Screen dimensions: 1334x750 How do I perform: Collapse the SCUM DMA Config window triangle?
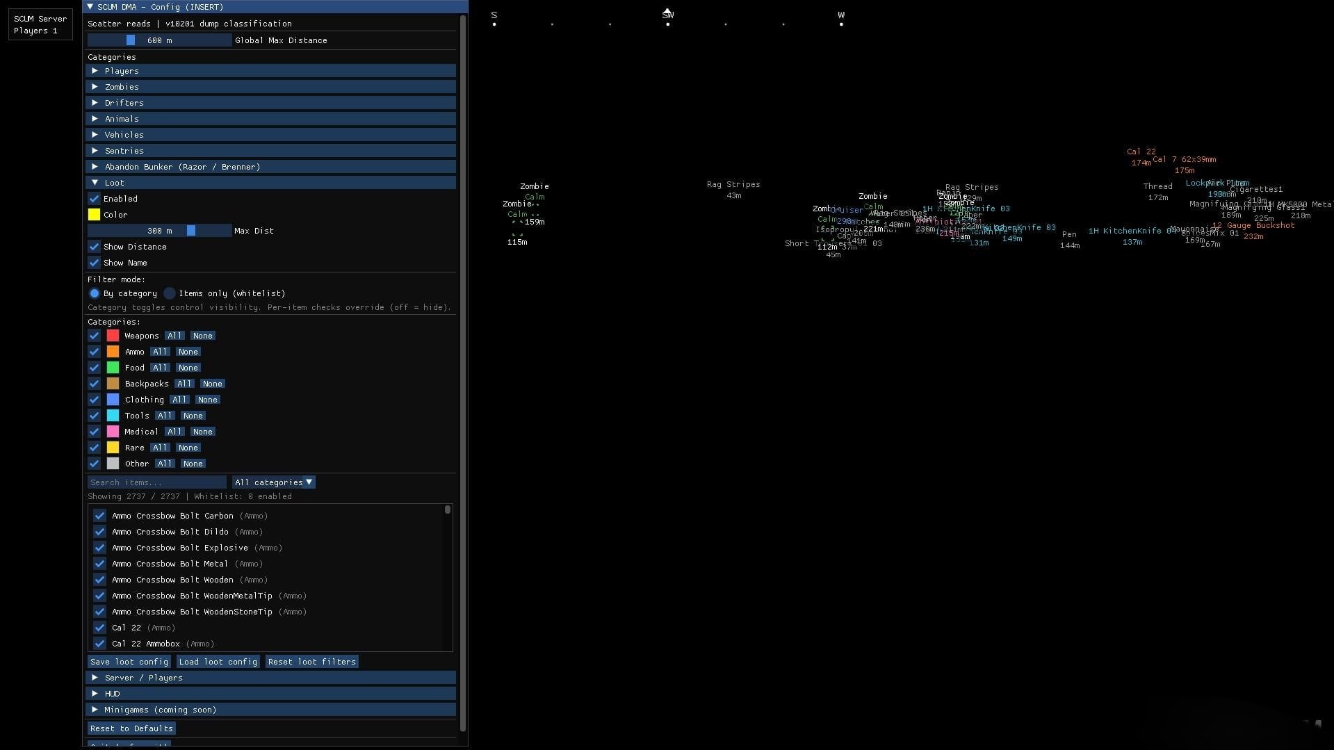(90, 7)
